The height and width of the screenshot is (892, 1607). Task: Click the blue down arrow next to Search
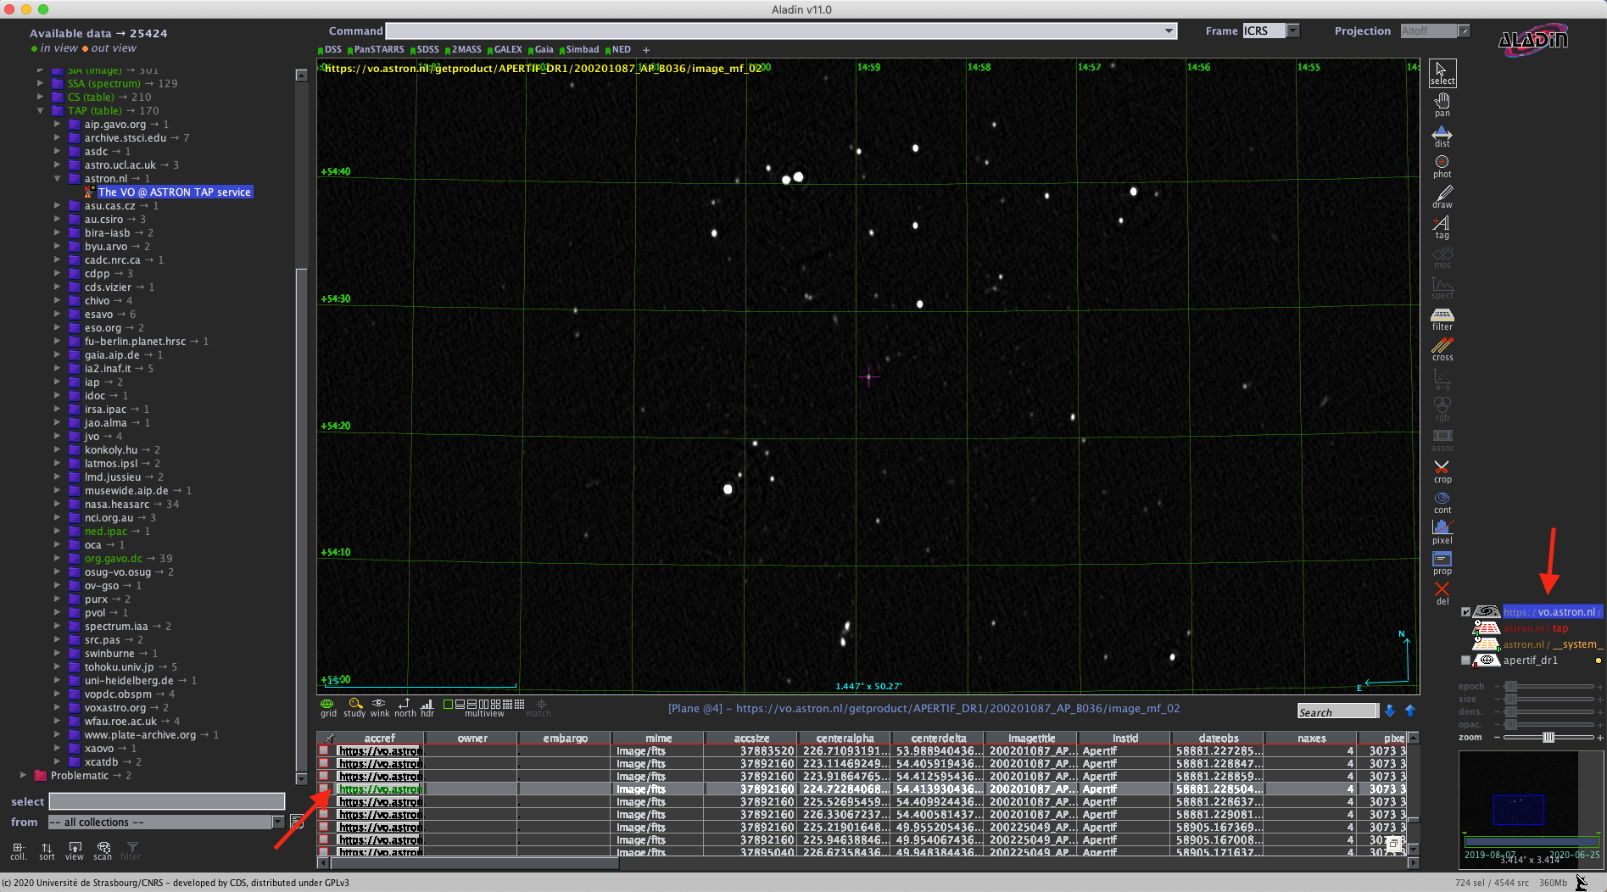click(1390, 711)
